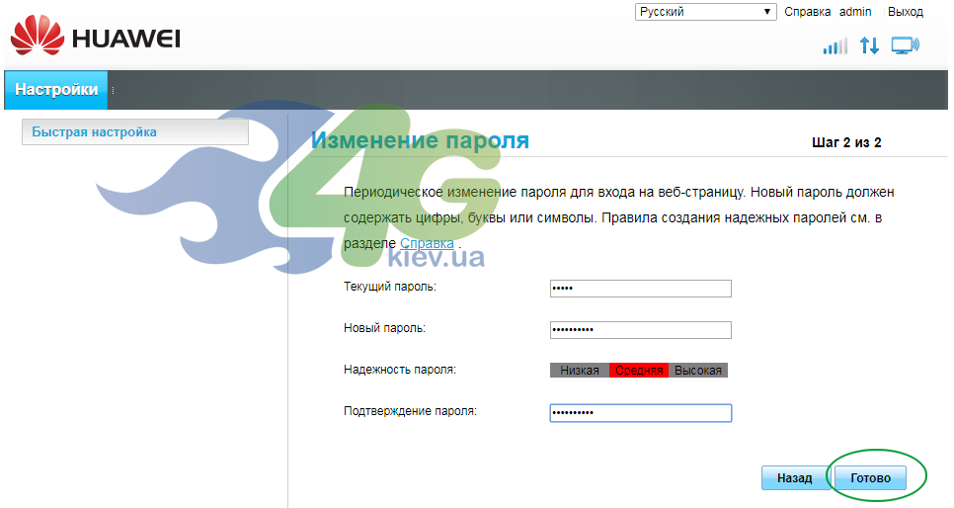Click the admin user label
The height and width of the screenshot is (508, 954).
(x=855, y=12)
